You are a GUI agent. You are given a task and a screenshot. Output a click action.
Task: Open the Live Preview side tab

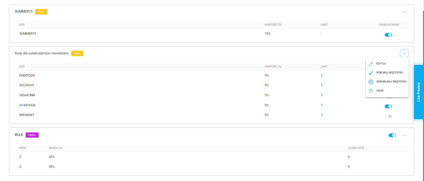click(x=418, y=92)
